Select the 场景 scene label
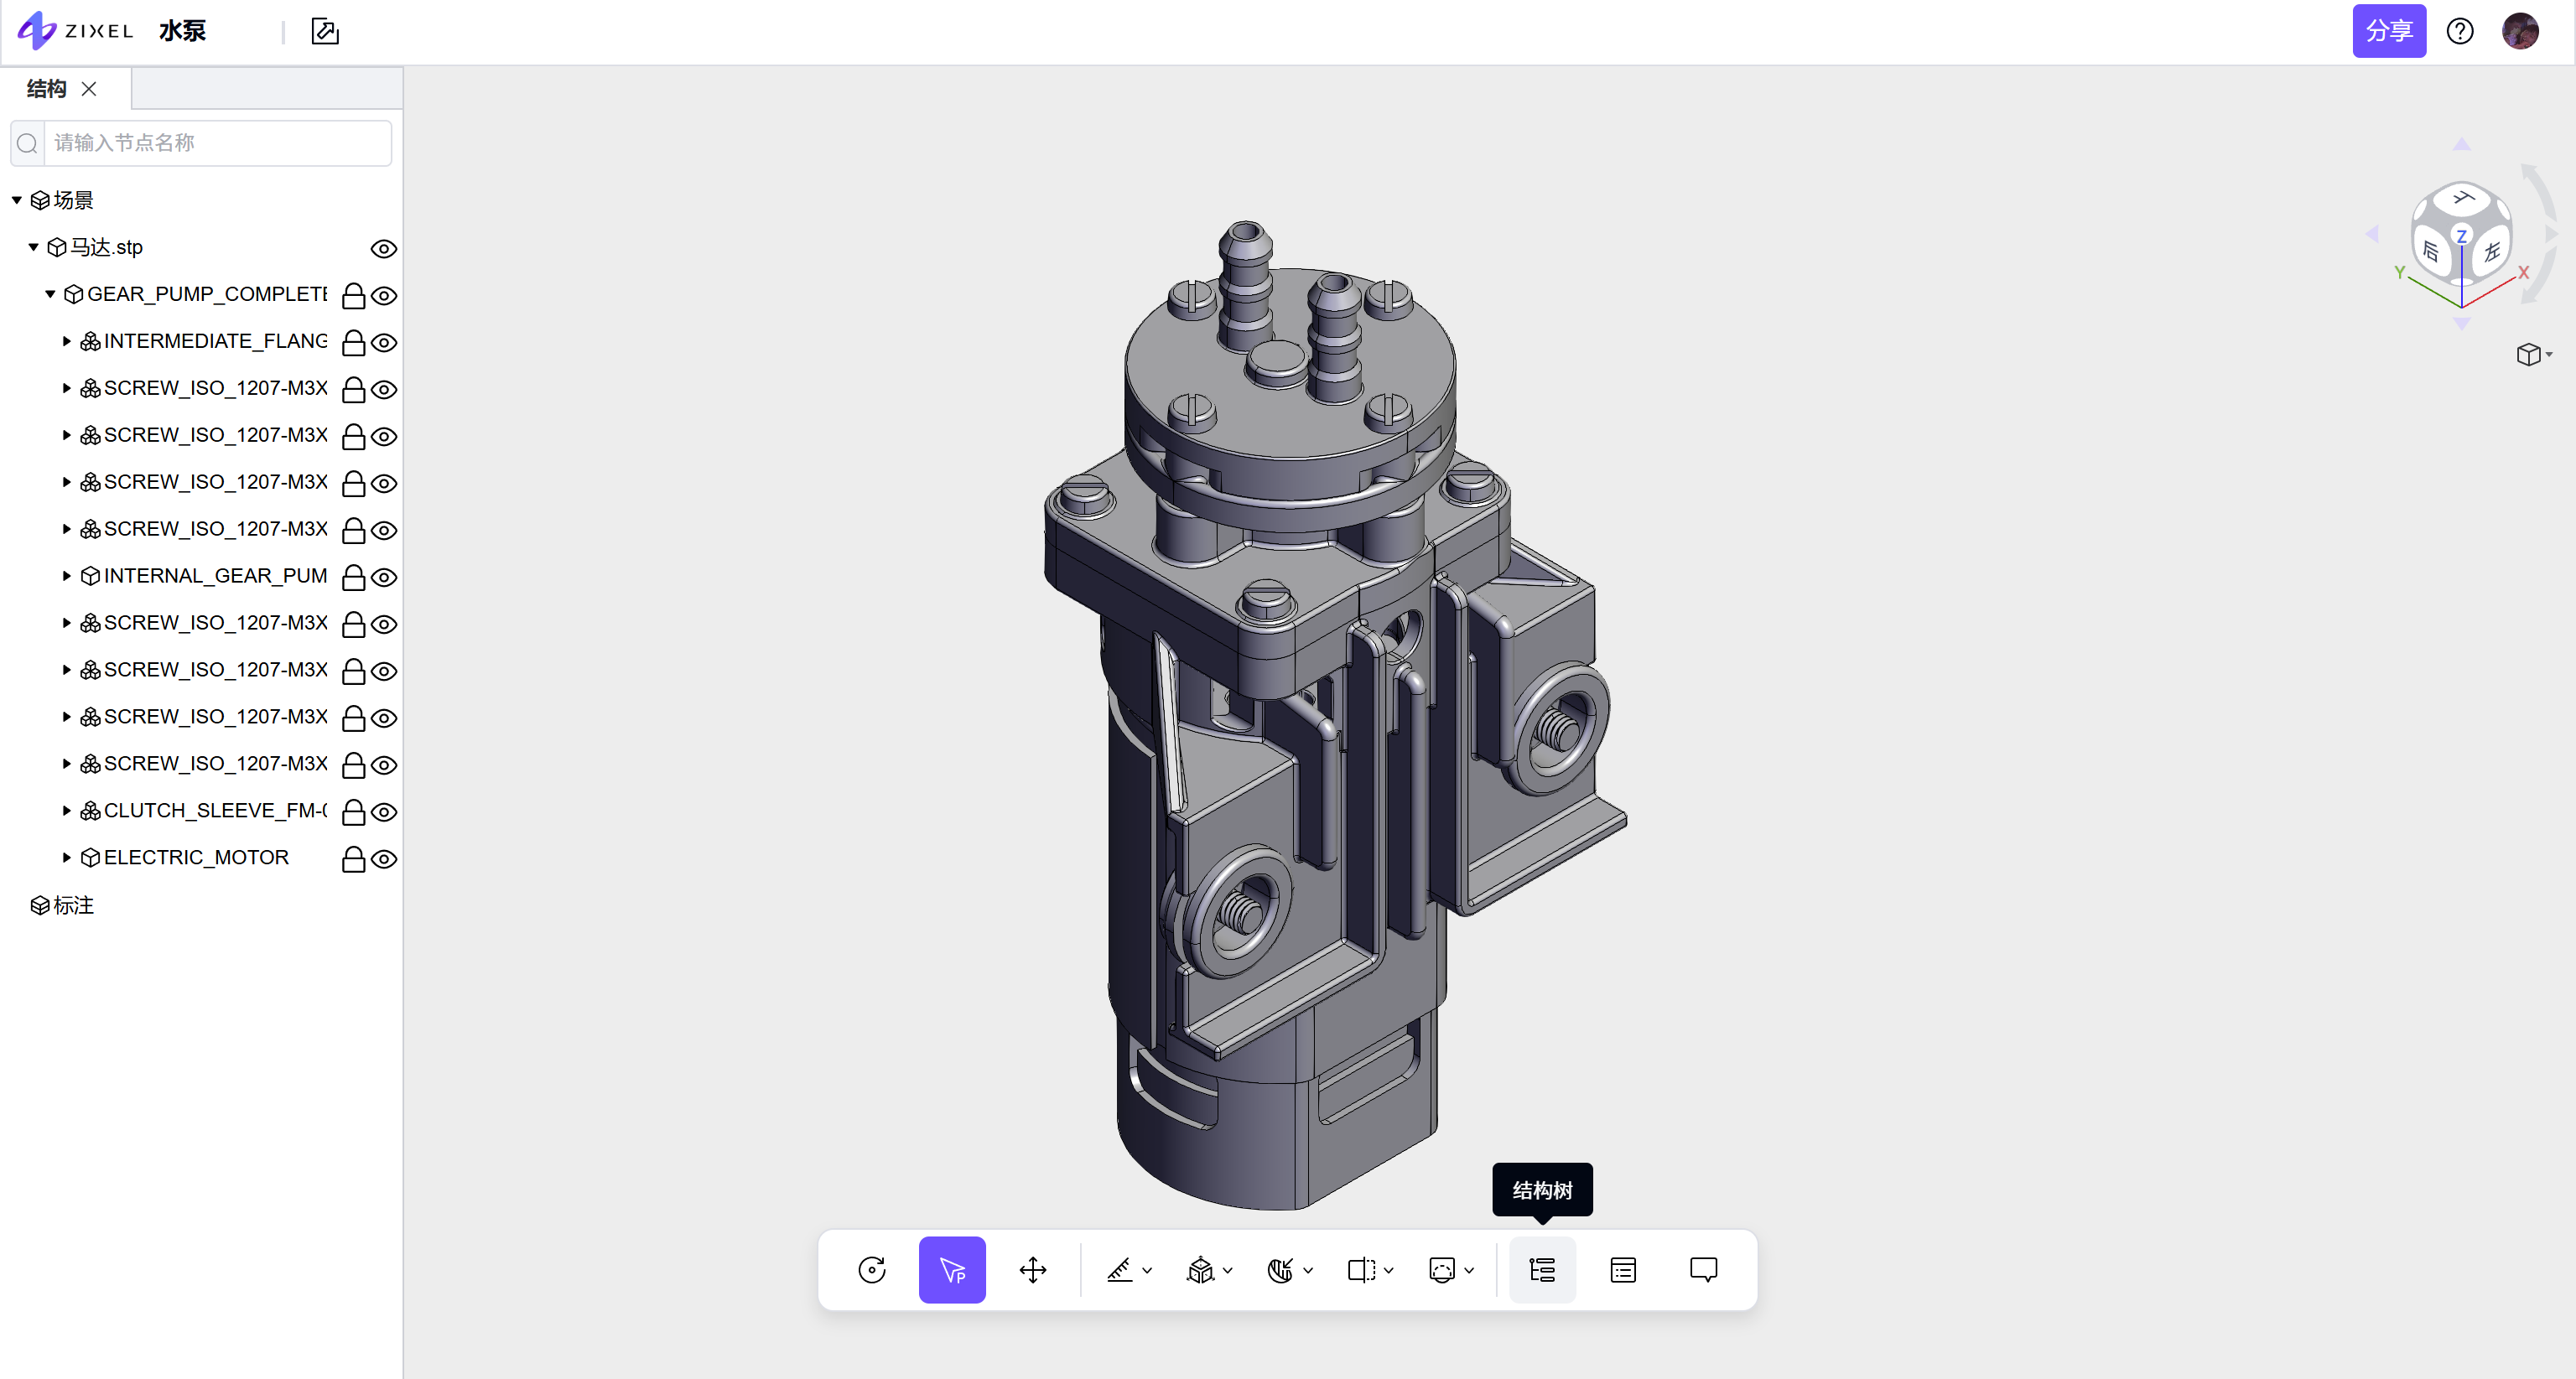2576x1379 pixels. coord(73,200)
